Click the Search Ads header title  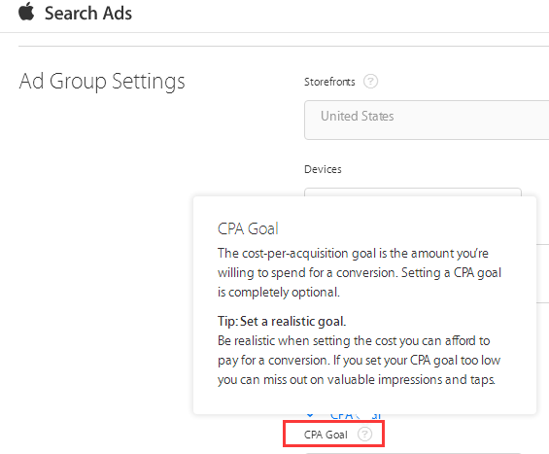(x=88, y=14)
